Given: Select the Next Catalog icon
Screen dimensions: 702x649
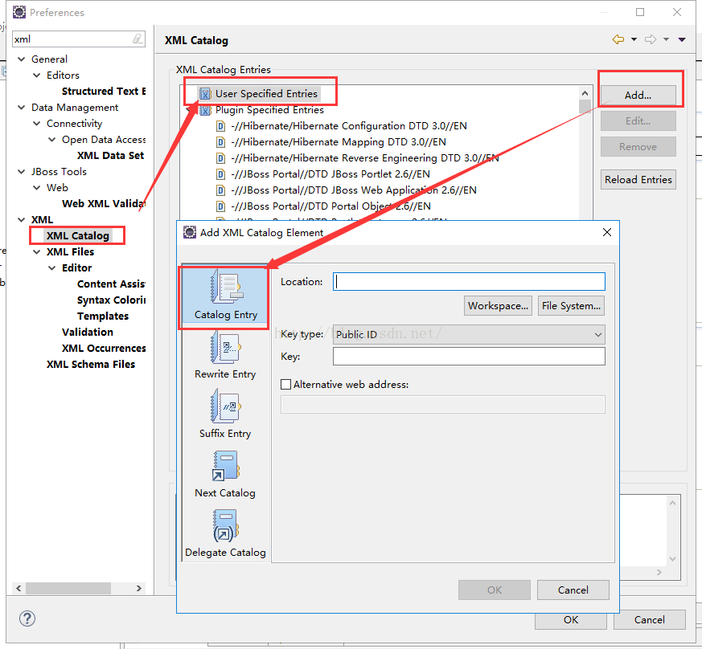Looking at the screenshot, I should pos(227,466).
